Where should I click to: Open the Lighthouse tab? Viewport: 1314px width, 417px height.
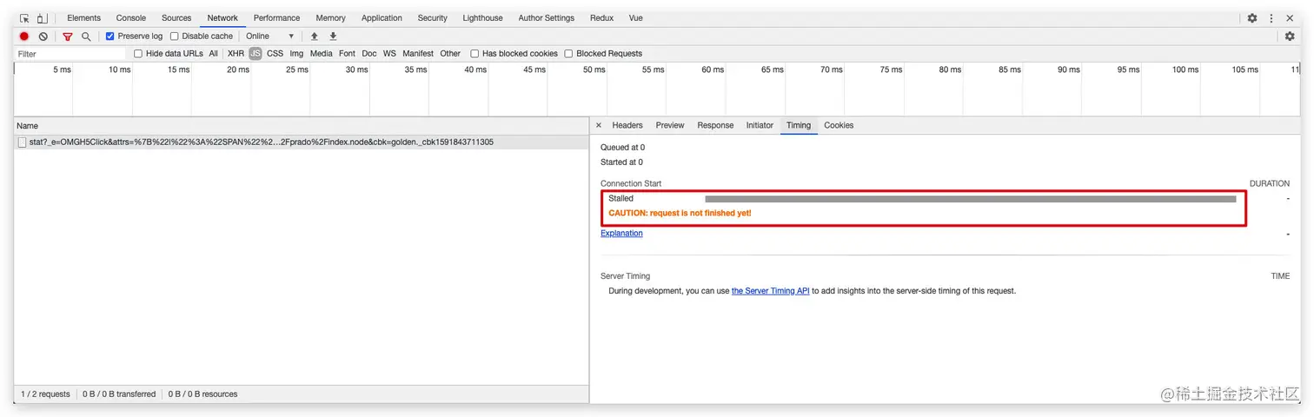point(482,18)
